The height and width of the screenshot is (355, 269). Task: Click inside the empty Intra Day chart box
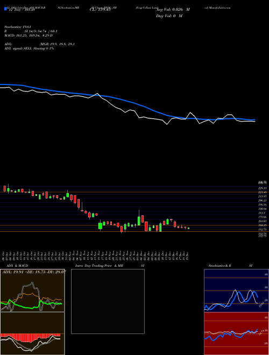[x=108, y=301]
